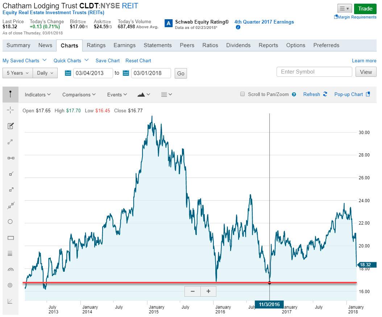This screenshot has height=317, width=382.
Task: Select the ray line drawing tool
Action: (11, 174)
